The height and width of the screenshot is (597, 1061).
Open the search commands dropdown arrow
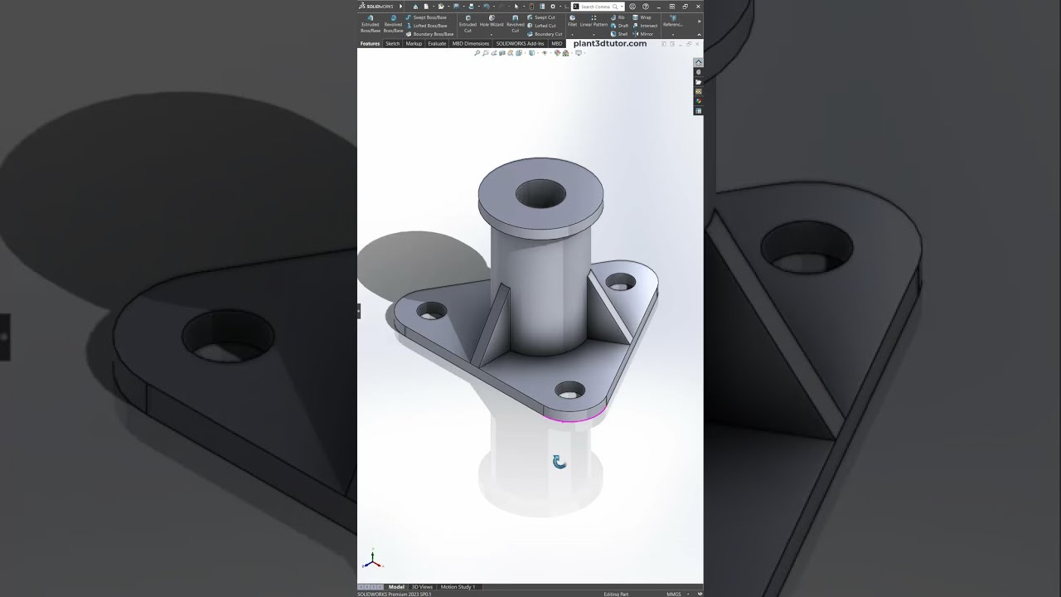coord(622,7)
